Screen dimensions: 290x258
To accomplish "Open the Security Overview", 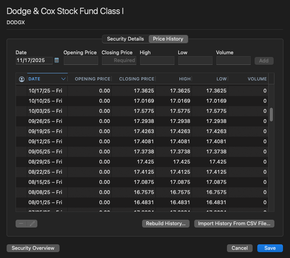I will point(33,248).
